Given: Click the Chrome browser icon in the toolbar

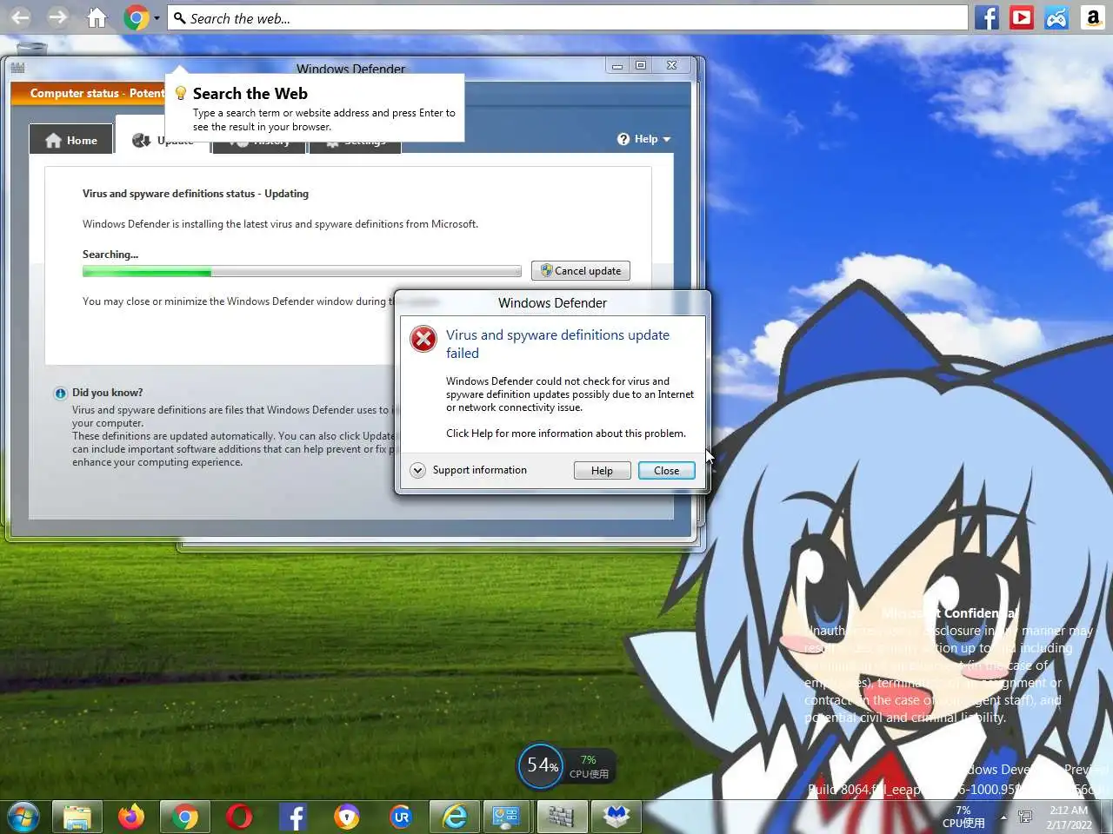Looking at the screenshot, I should pyautogui.click(x=136, y=17).
